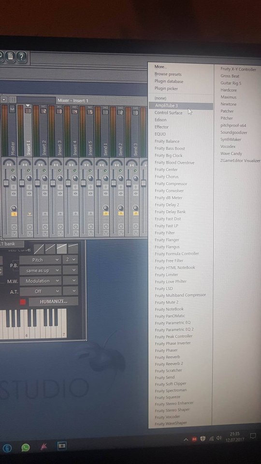Open the small dropdown beside Modulation

click(x=71, y=280)
